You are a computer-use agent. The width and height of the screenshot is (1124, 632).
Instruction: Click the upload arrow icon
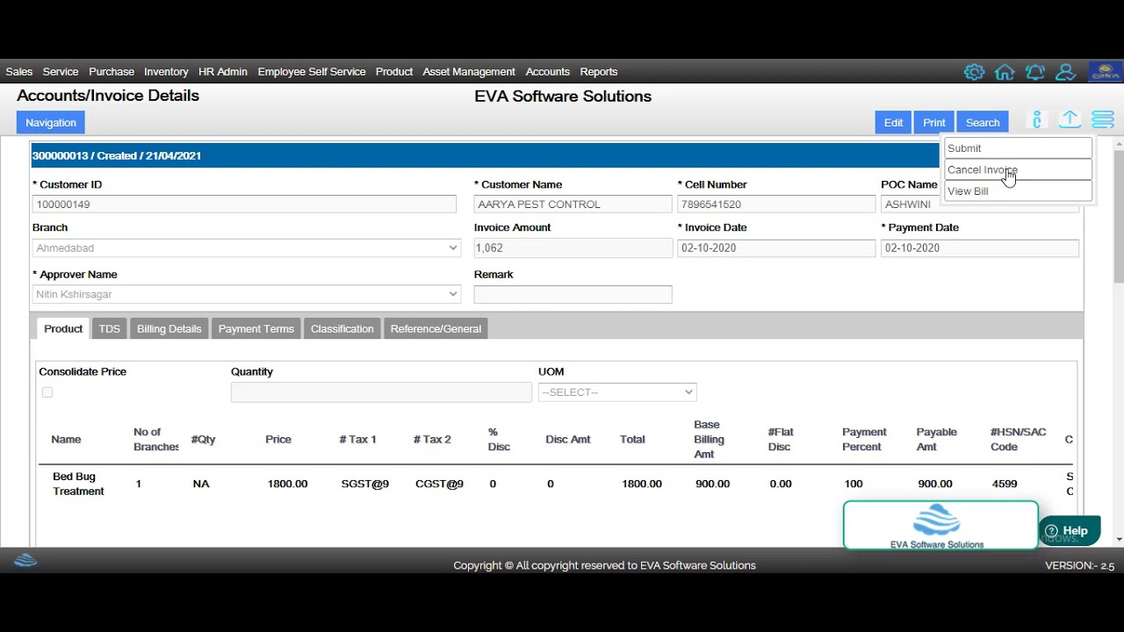pyautogui.click(x=1070, y=120)
